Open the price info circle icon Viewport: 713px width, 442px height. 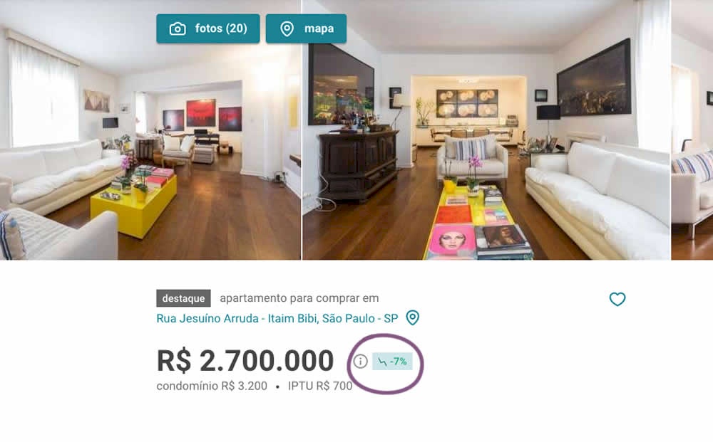[360, 362]
